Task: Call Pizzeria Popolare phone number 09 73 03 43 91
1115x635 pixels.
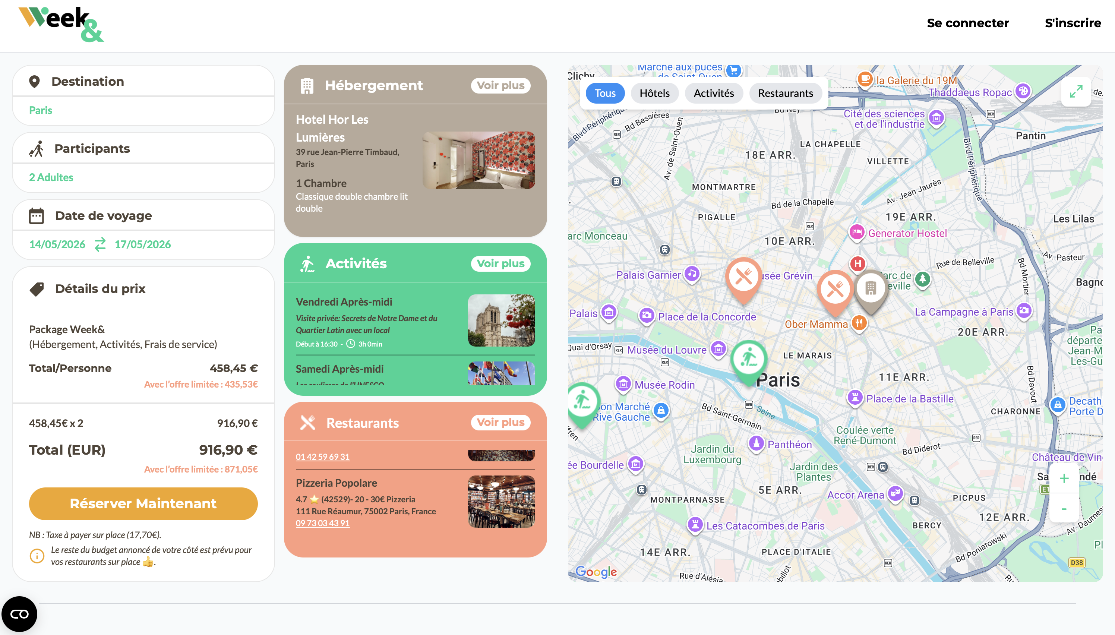Action: coord(323,523)
